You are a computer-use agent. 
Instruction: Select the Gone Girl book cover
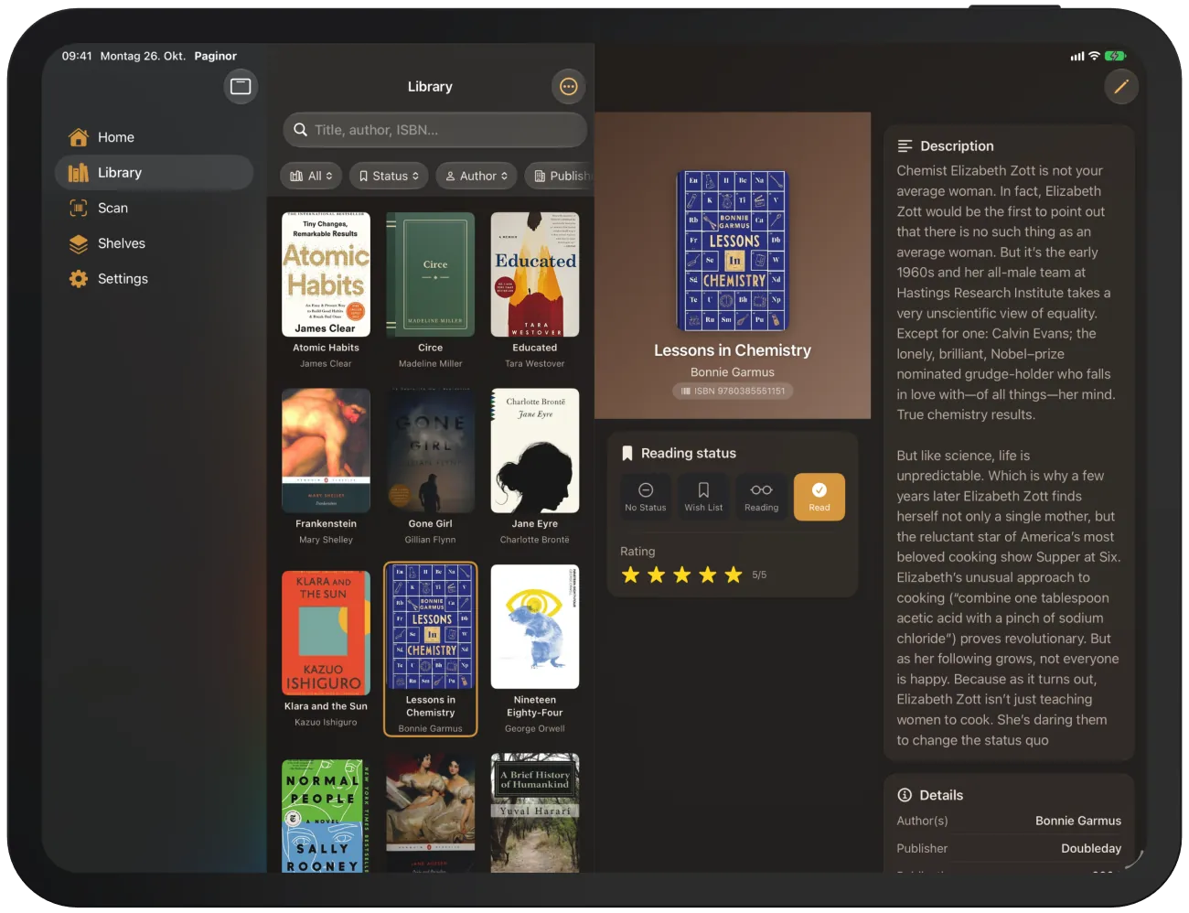pos(431,450)
